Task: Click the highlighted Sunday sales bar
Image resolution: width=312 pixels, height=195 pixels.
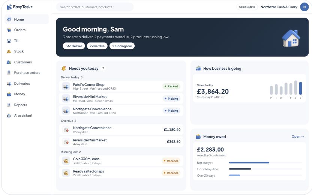Action: 300,88
